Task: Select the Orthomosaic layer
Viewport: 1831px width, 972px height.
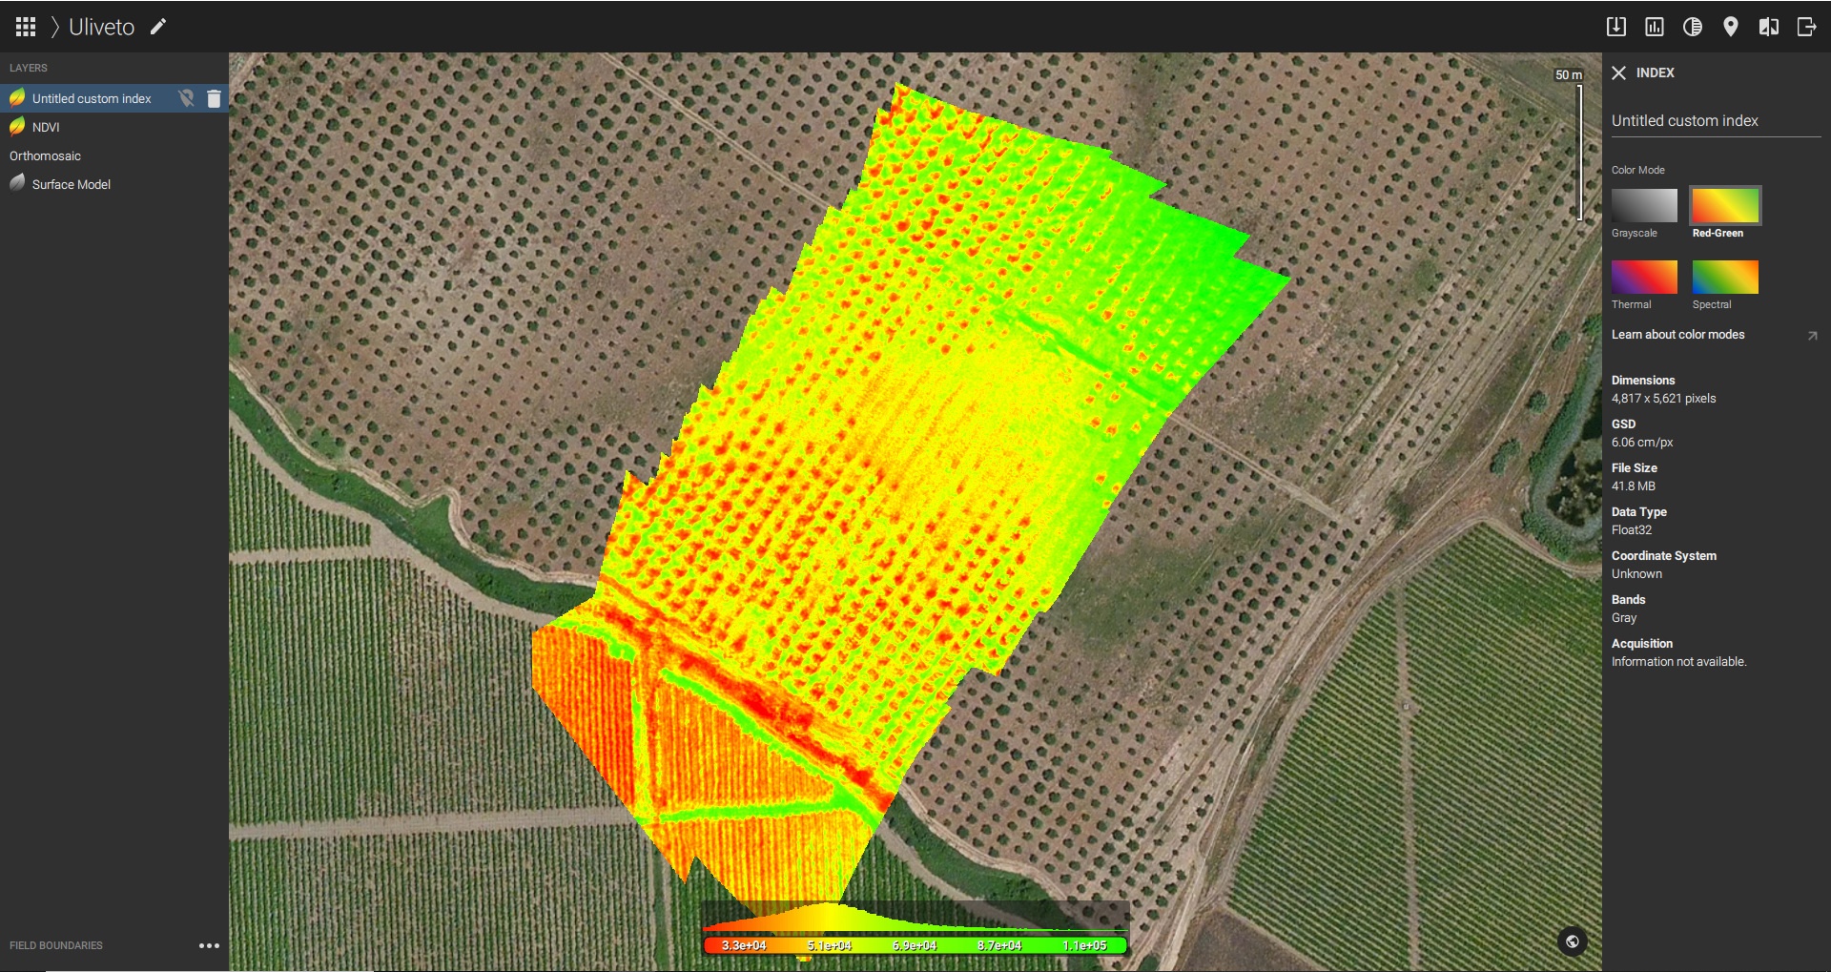Action: click(45, 155)
